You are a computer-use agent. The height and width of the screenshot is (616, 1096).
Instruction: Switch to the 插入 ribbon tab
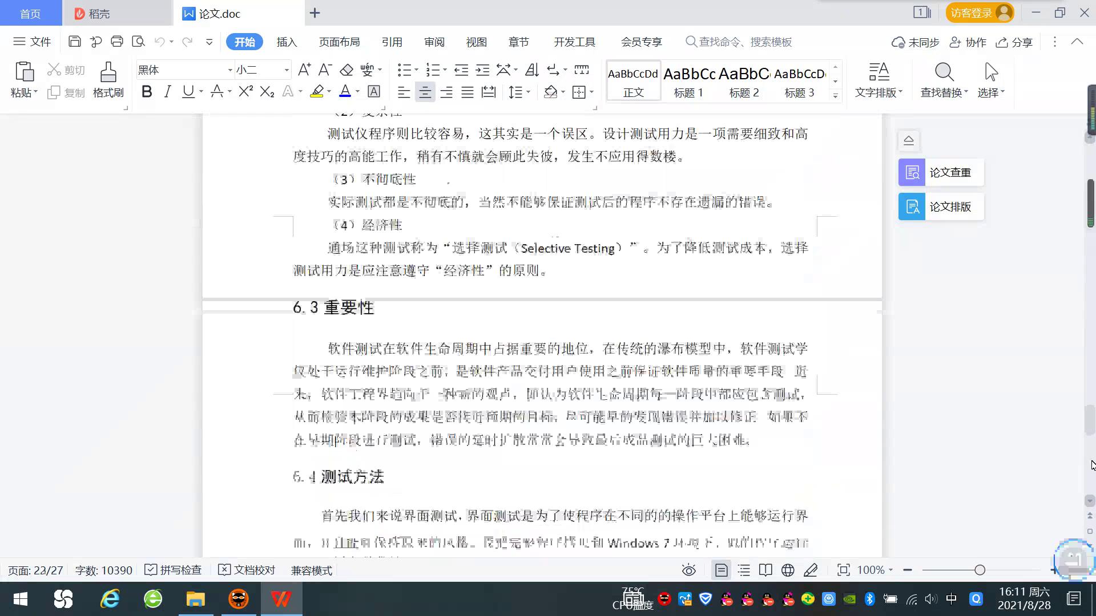pos(287,42)
